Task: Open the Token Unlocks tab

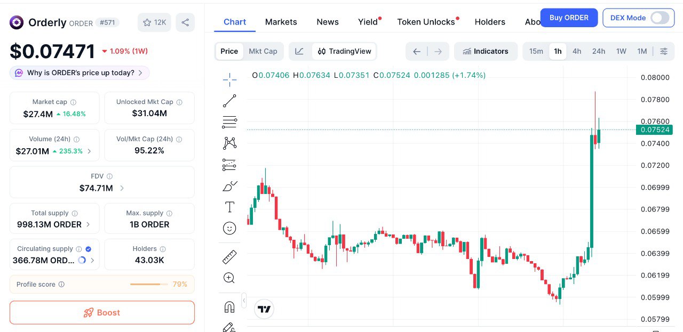Action: 426,22
